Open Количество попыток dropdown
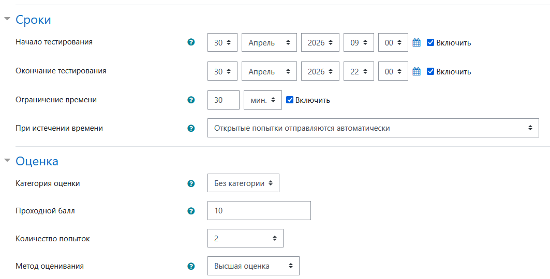Screen dimensions: 550x279 pos(246,238)
